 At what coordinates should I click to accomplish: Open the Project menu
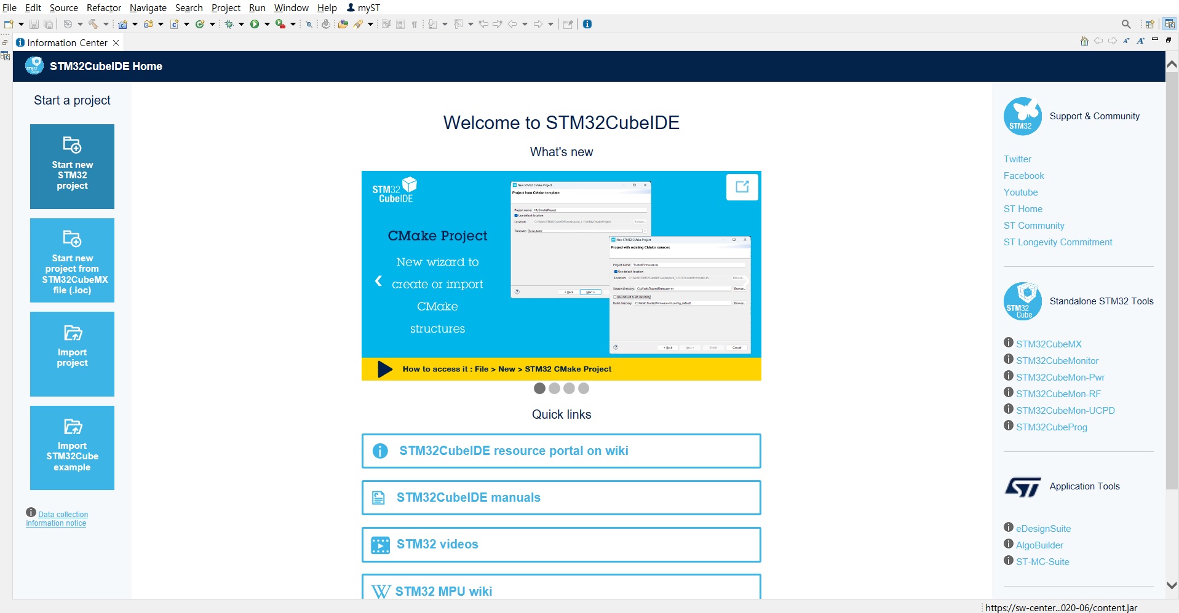tap(226, 7)
